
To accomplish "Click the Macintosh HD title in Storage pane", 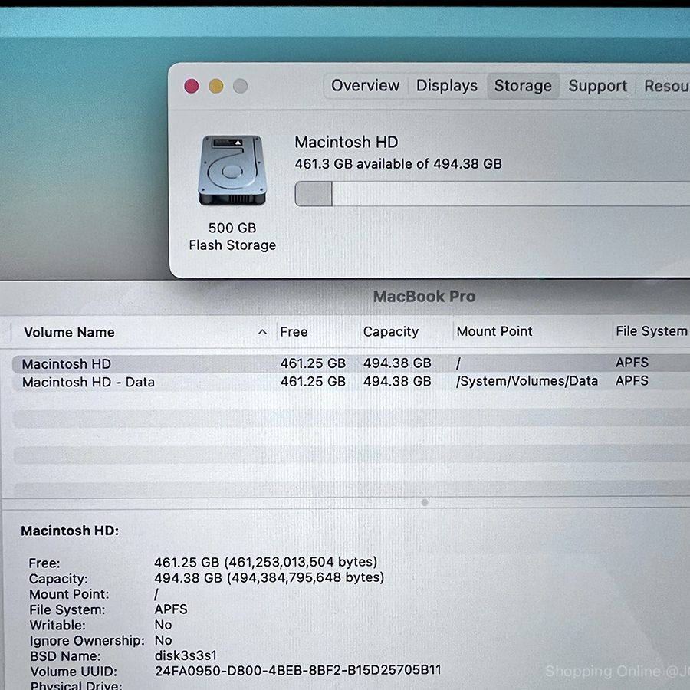I will pos(347,142).
